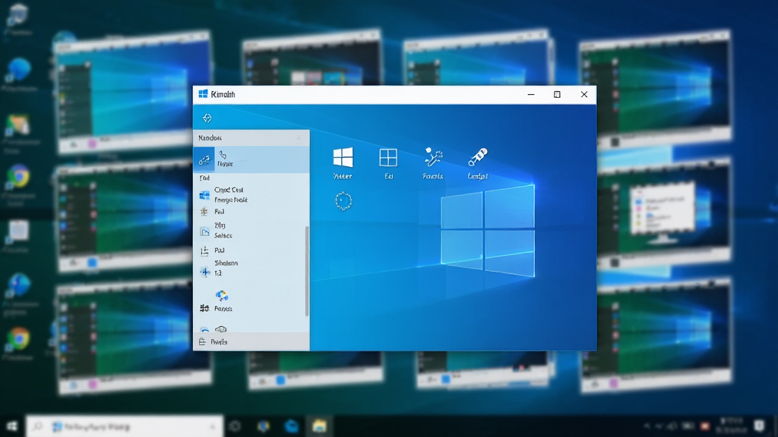The image size is (778, 437).
Task: Select the upper Chrome icon on desktop
Action: [18, 178]
